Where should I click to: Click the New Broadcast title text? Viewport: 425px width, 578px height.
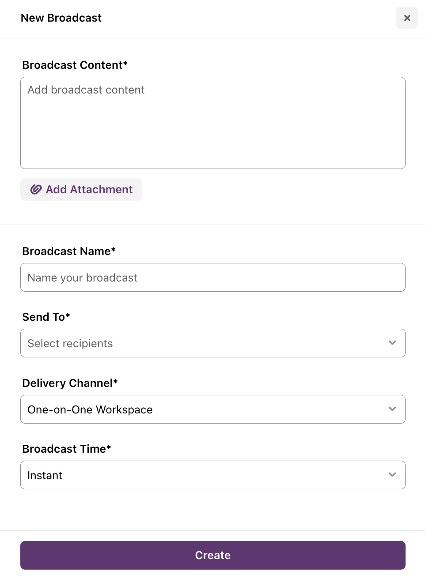pyautogui.click(x=61, y=18)
